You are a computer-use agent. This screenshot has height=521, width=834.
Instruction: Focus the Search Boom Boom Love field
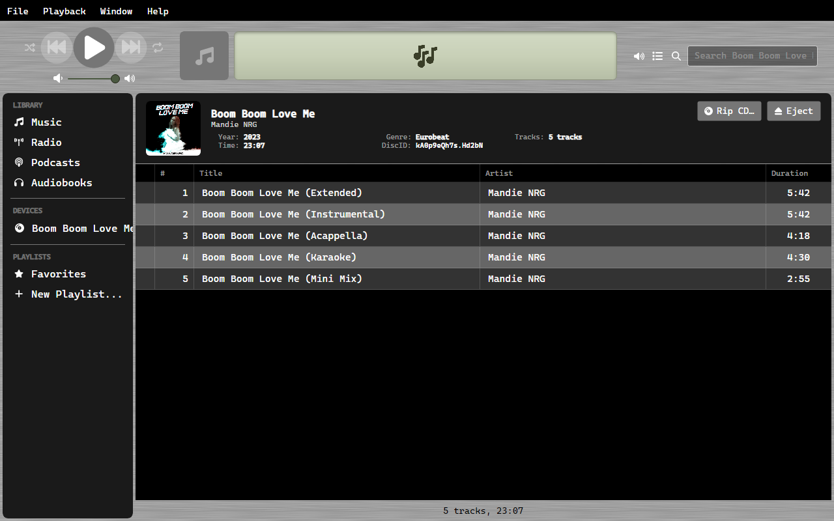click(753, 56)
